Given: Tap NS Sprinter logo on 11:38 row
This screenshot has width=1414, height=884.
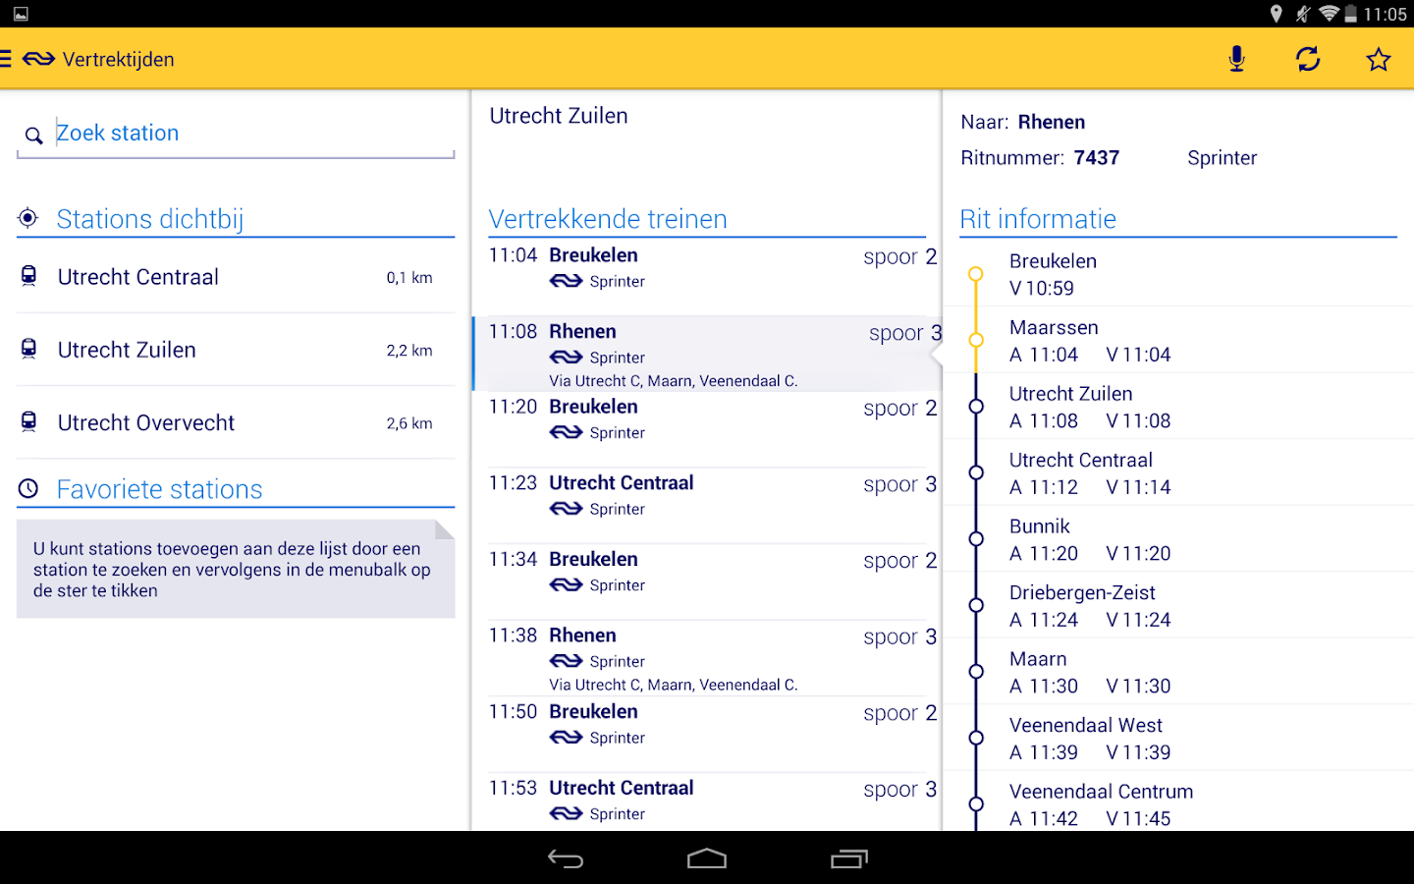Looking at the screenshot, I should [566, 661].
